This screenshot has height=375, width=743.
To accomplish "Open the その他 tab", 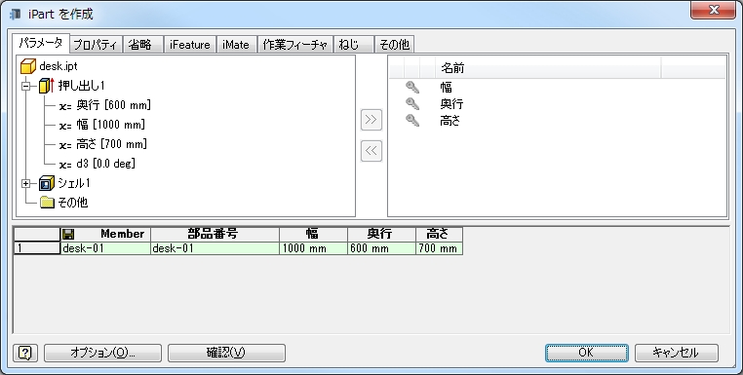I will [x=395, y=45].
